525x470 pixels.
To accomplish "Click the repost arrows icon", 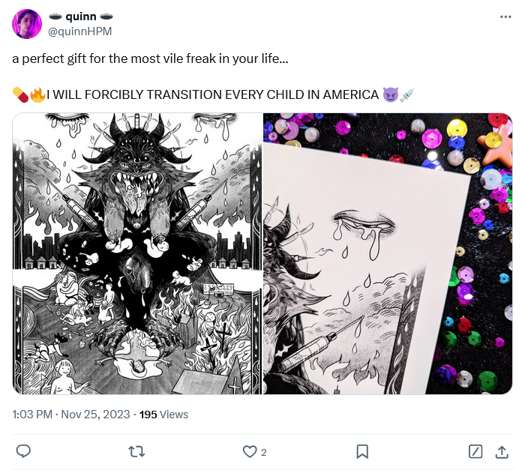I will click(136, 452).
